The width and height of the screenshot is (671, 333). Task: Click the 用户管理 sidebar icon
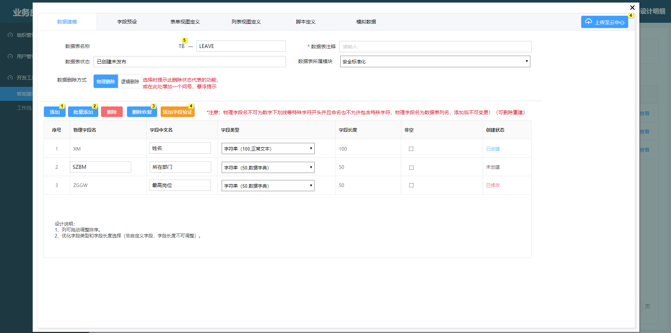[10, 56]
